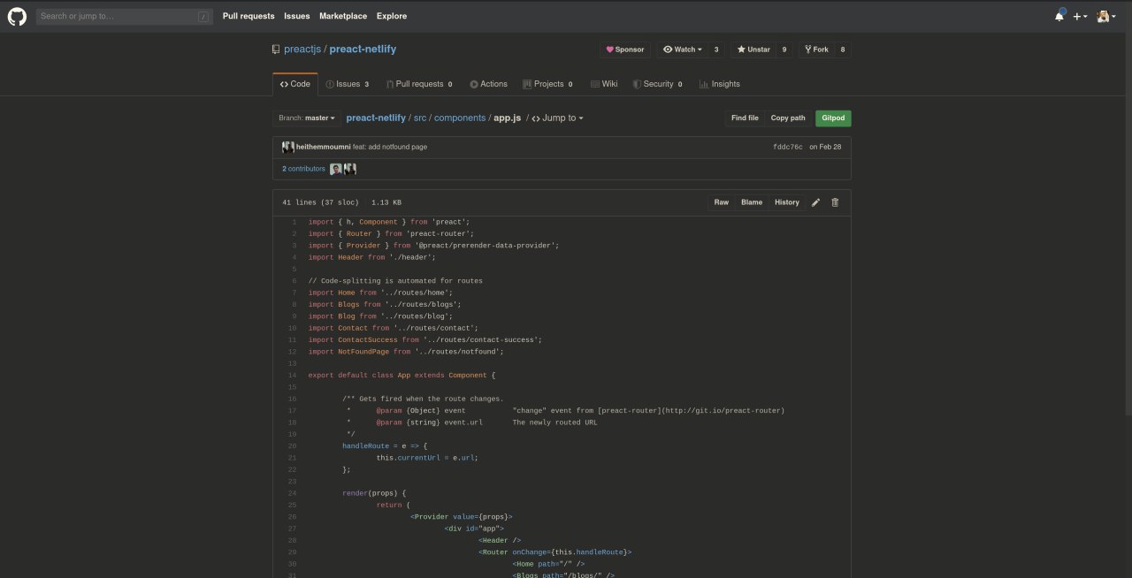Open the user avatar menu

[x=1106, y=16]
